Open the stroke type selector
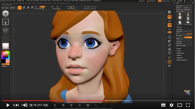195x109 pixels. [x=6, y=22]
